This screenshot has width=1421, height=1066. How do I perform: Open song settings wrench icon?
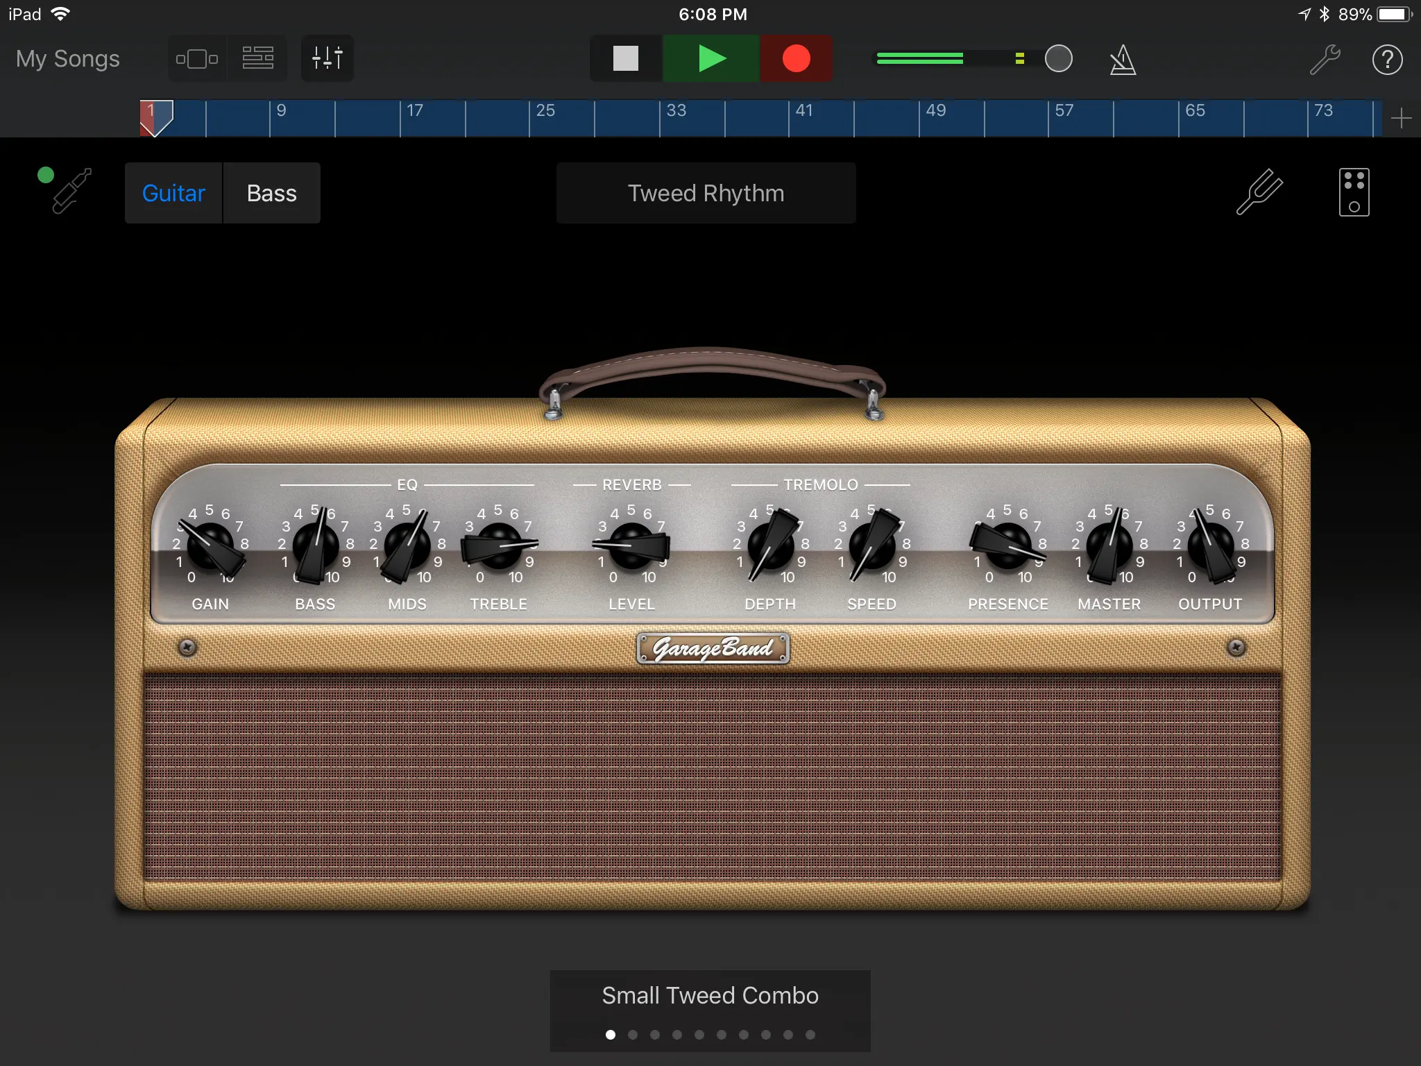click(x=1324, y=59)
